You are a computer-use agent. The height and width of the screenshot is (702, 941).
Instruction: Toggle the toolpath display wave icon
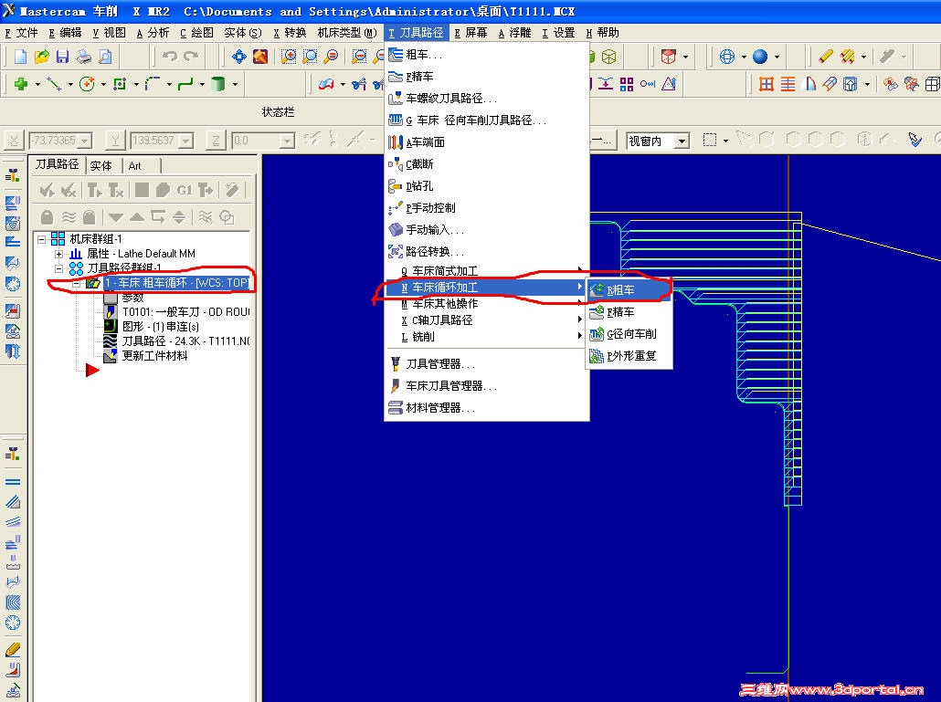69,217
